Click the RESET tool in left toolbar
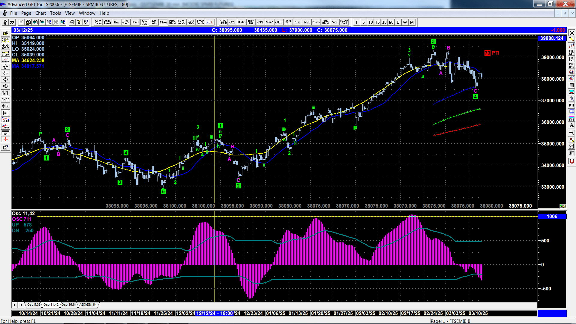 [x=5, y=47]
